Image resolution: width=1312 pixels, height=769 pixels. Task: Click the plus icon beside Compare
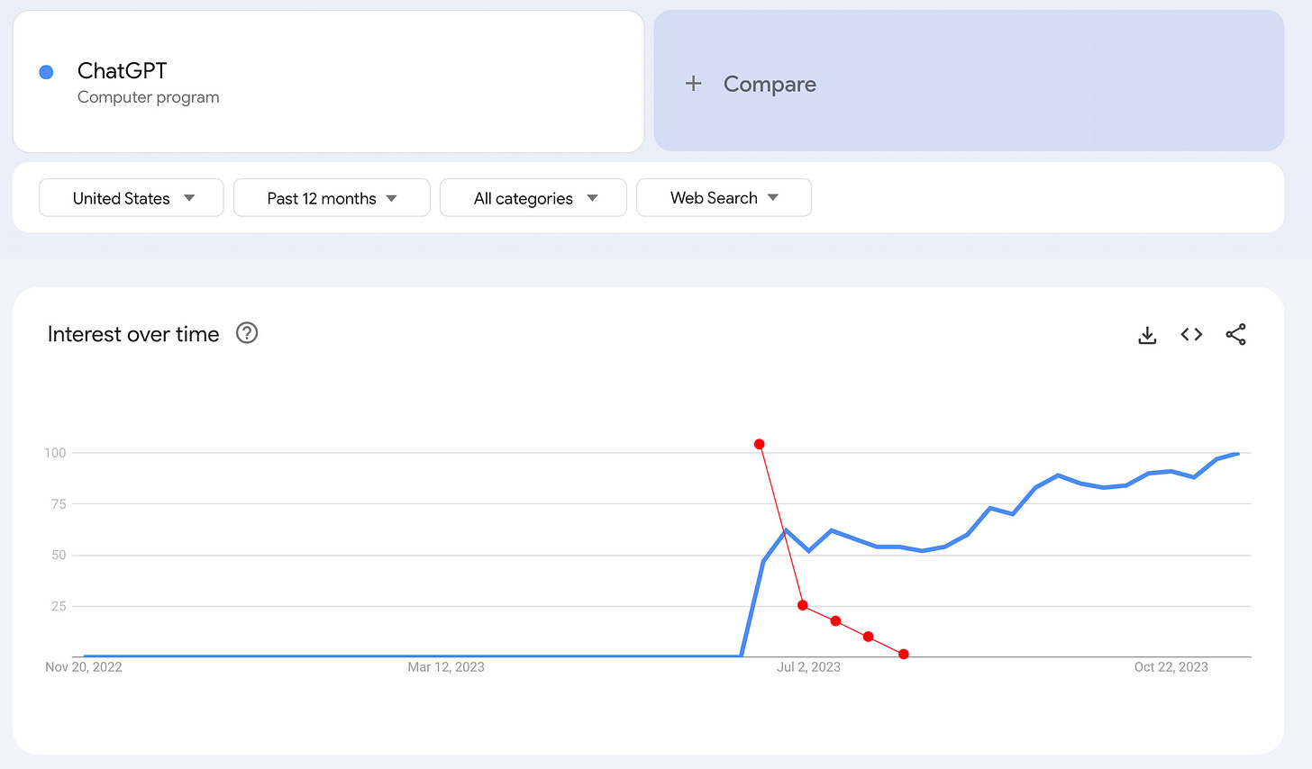click(x=693, y=84)
